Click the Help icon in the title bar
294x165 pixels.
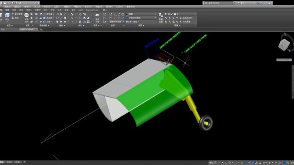click(269, 3)
